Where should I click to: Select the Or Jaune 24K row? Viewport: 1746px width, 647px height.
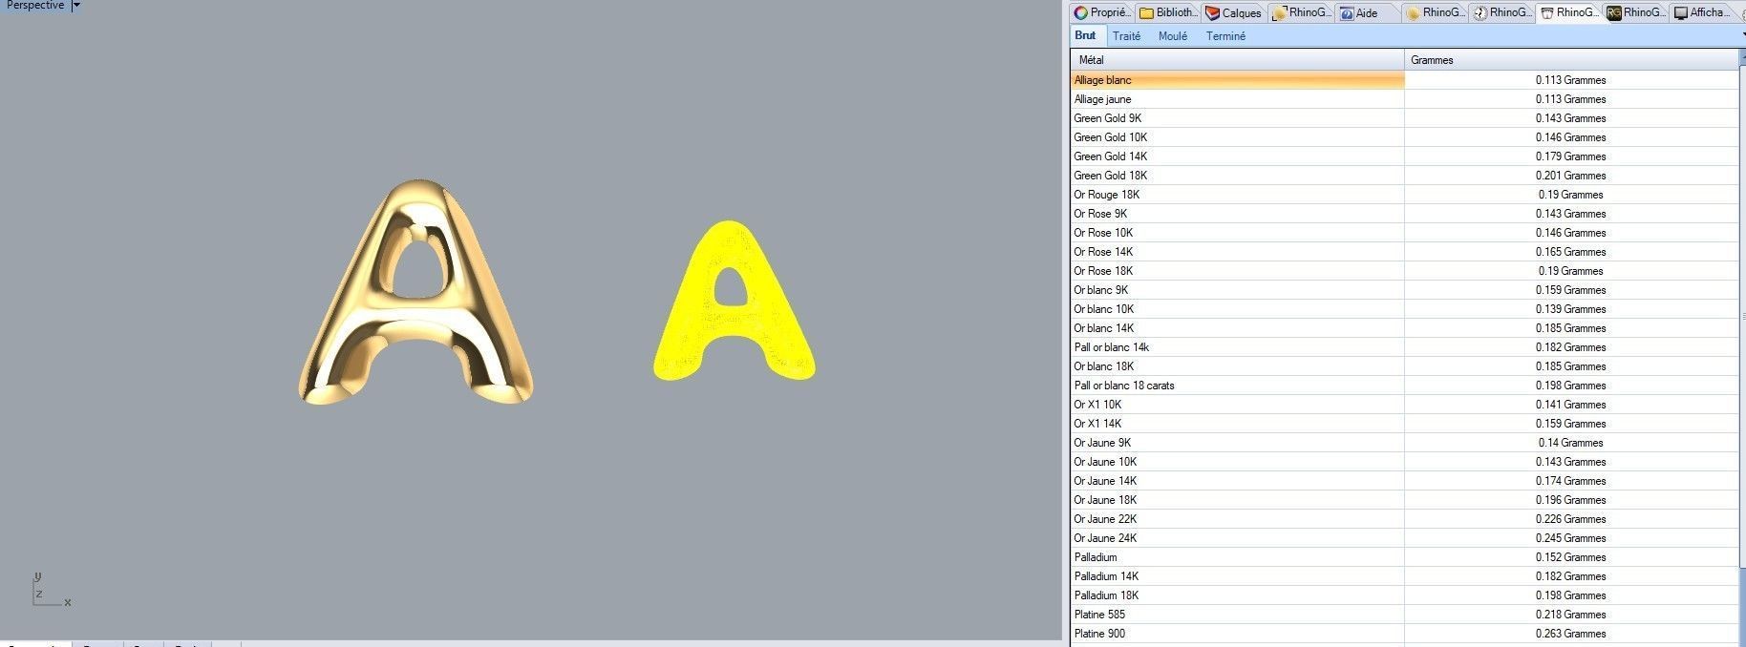(1404, 538)
